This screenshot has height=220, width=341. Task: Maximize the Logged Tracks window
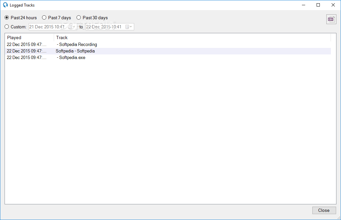pos(318,5)
